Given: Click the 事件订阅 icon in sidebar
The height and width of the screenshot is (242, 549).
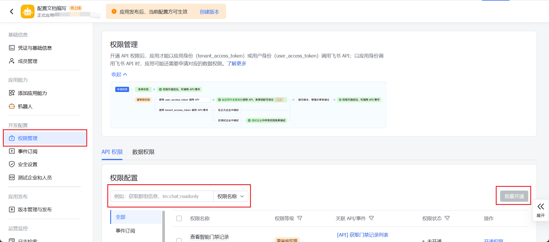Looking at the screenshot, I should [12, 151].
